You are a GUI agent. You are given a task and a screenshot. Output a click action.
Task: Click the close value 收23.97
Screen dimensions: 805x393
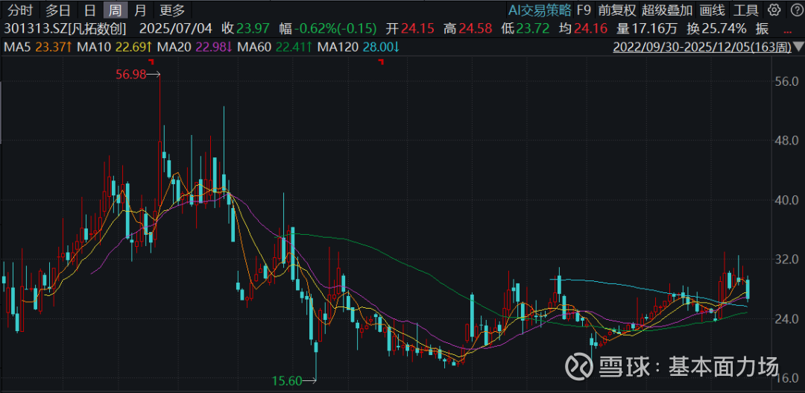click(x=244, y=28)
